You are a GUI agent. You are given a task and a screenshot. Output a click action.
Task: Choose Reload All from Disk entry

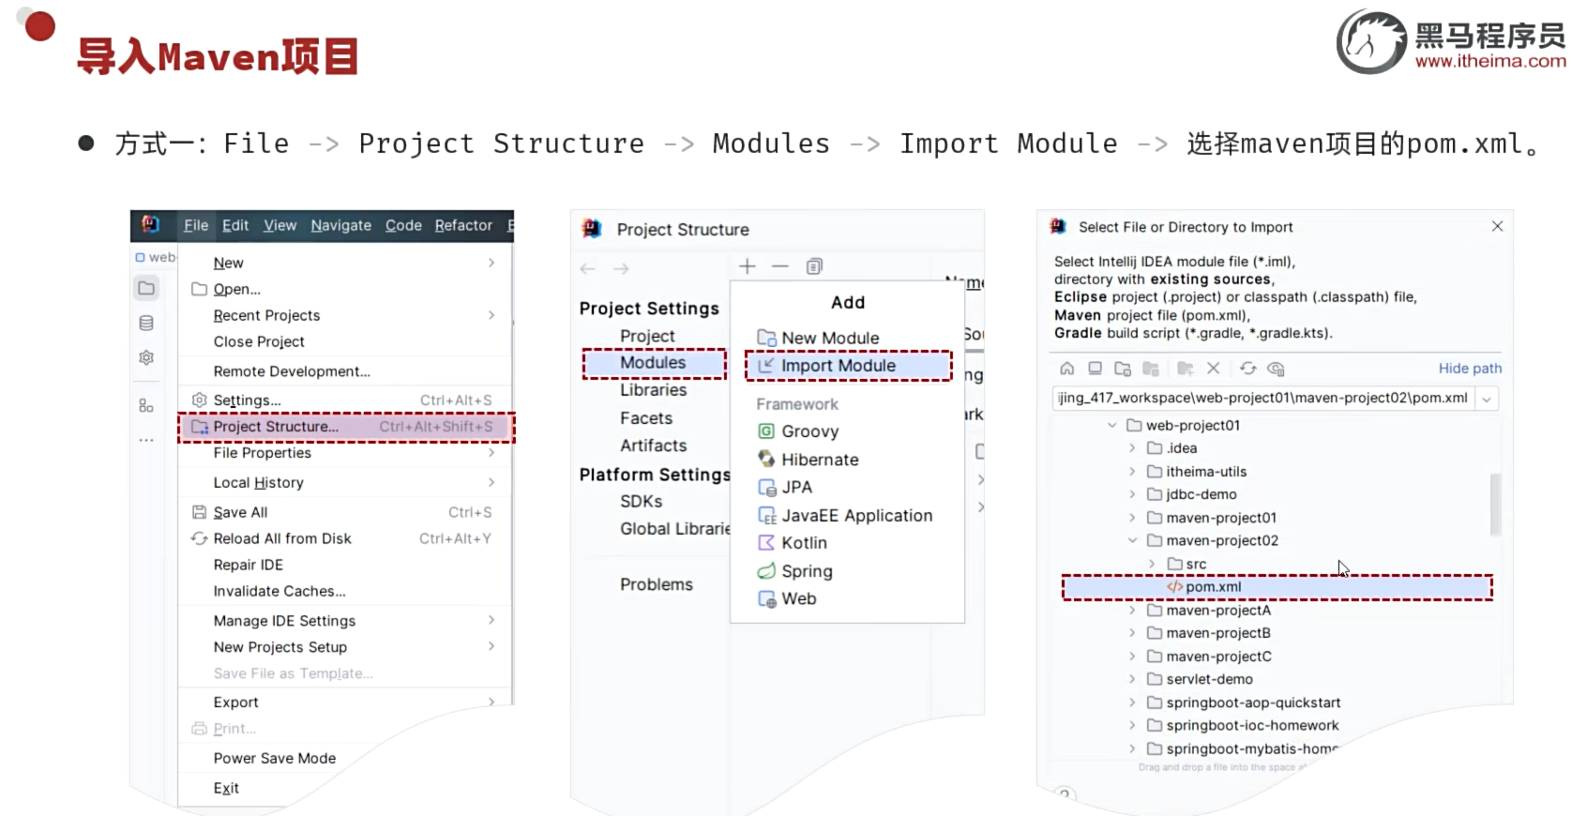345,538
